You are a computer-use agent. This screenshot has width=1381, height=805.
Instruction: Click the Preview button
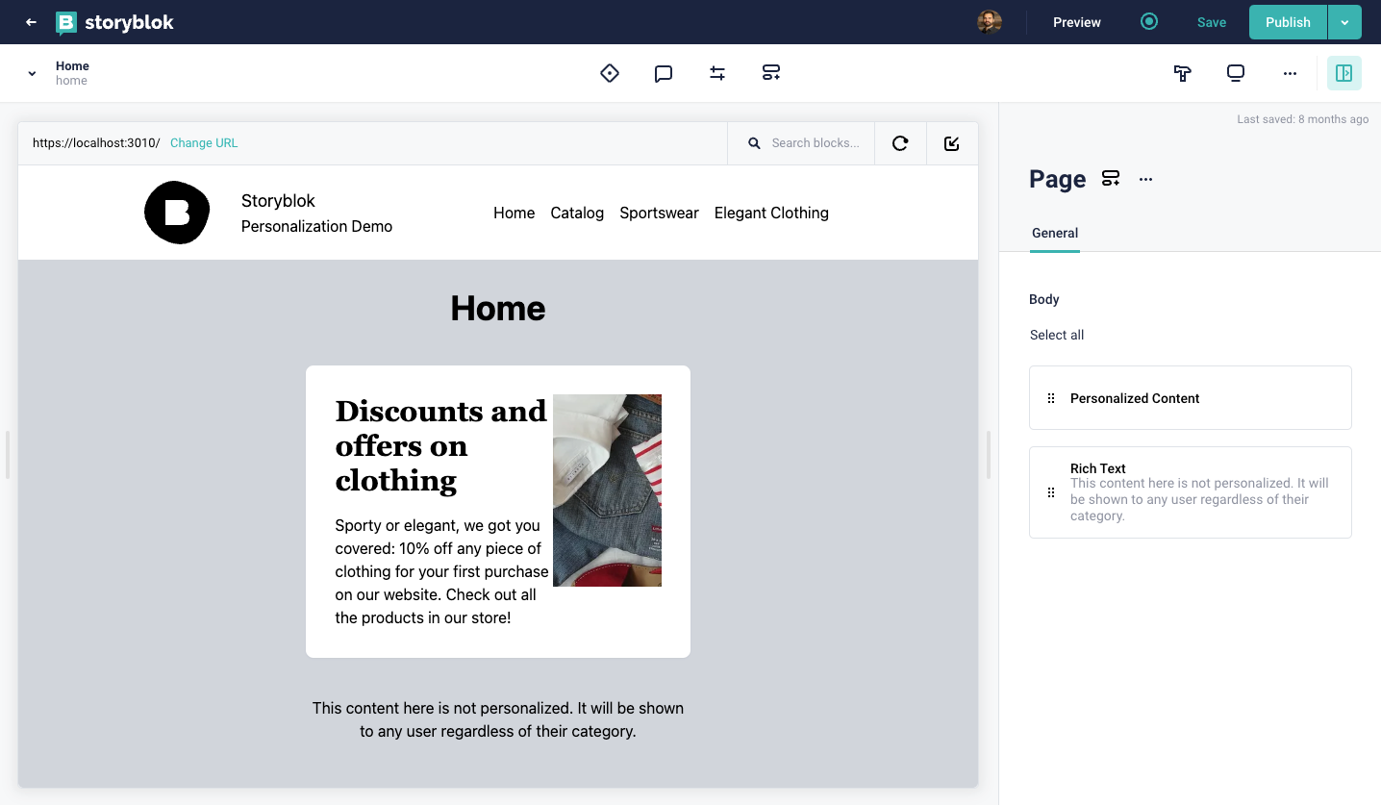pyautogui.click(x=1077, y=22)
